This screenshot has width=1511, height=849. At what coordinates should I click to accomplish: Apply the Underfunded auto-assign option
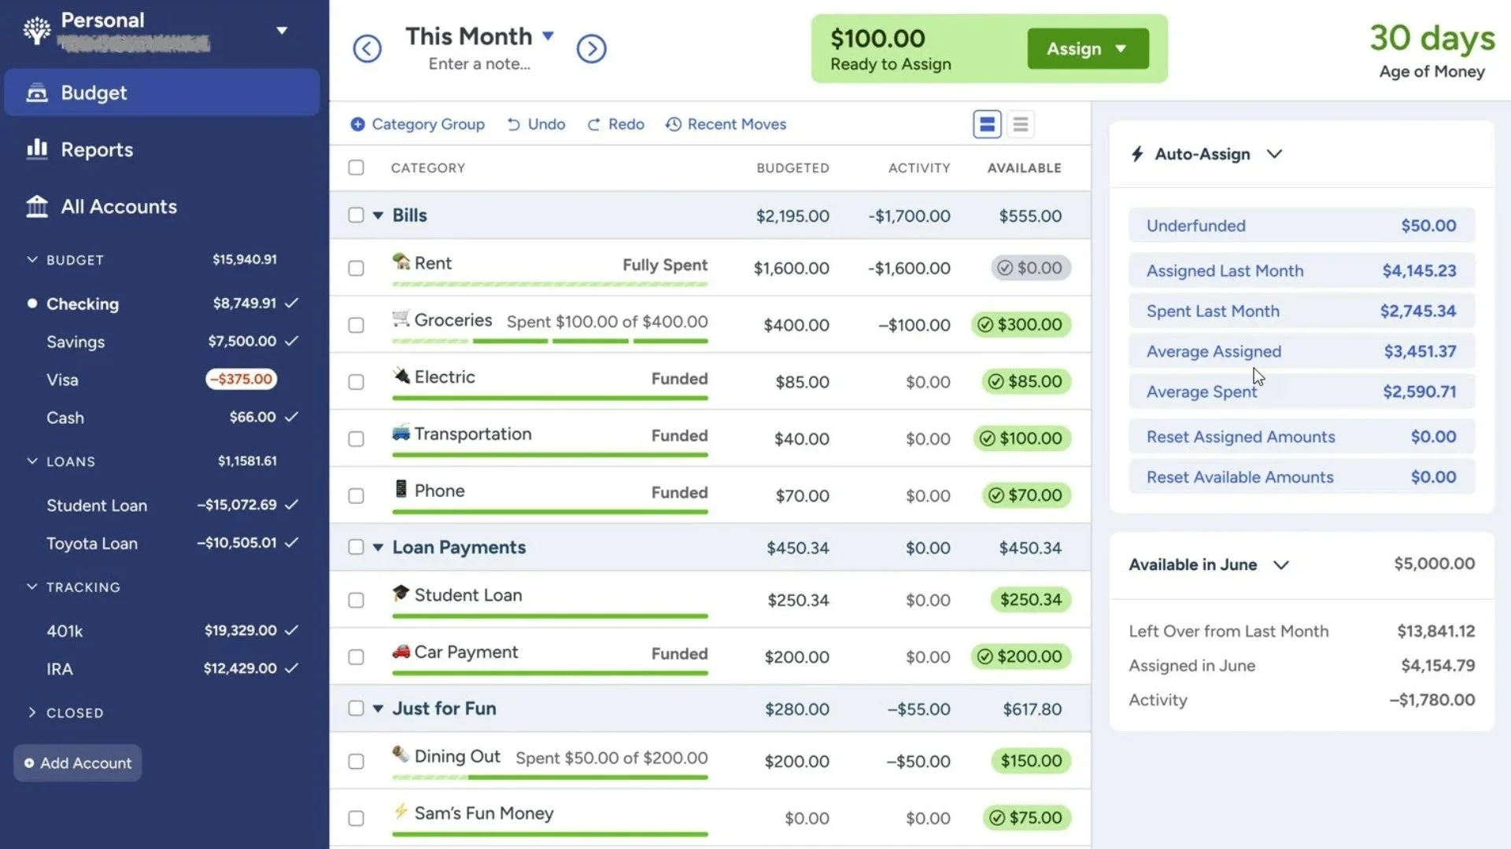click(1301, 226)
